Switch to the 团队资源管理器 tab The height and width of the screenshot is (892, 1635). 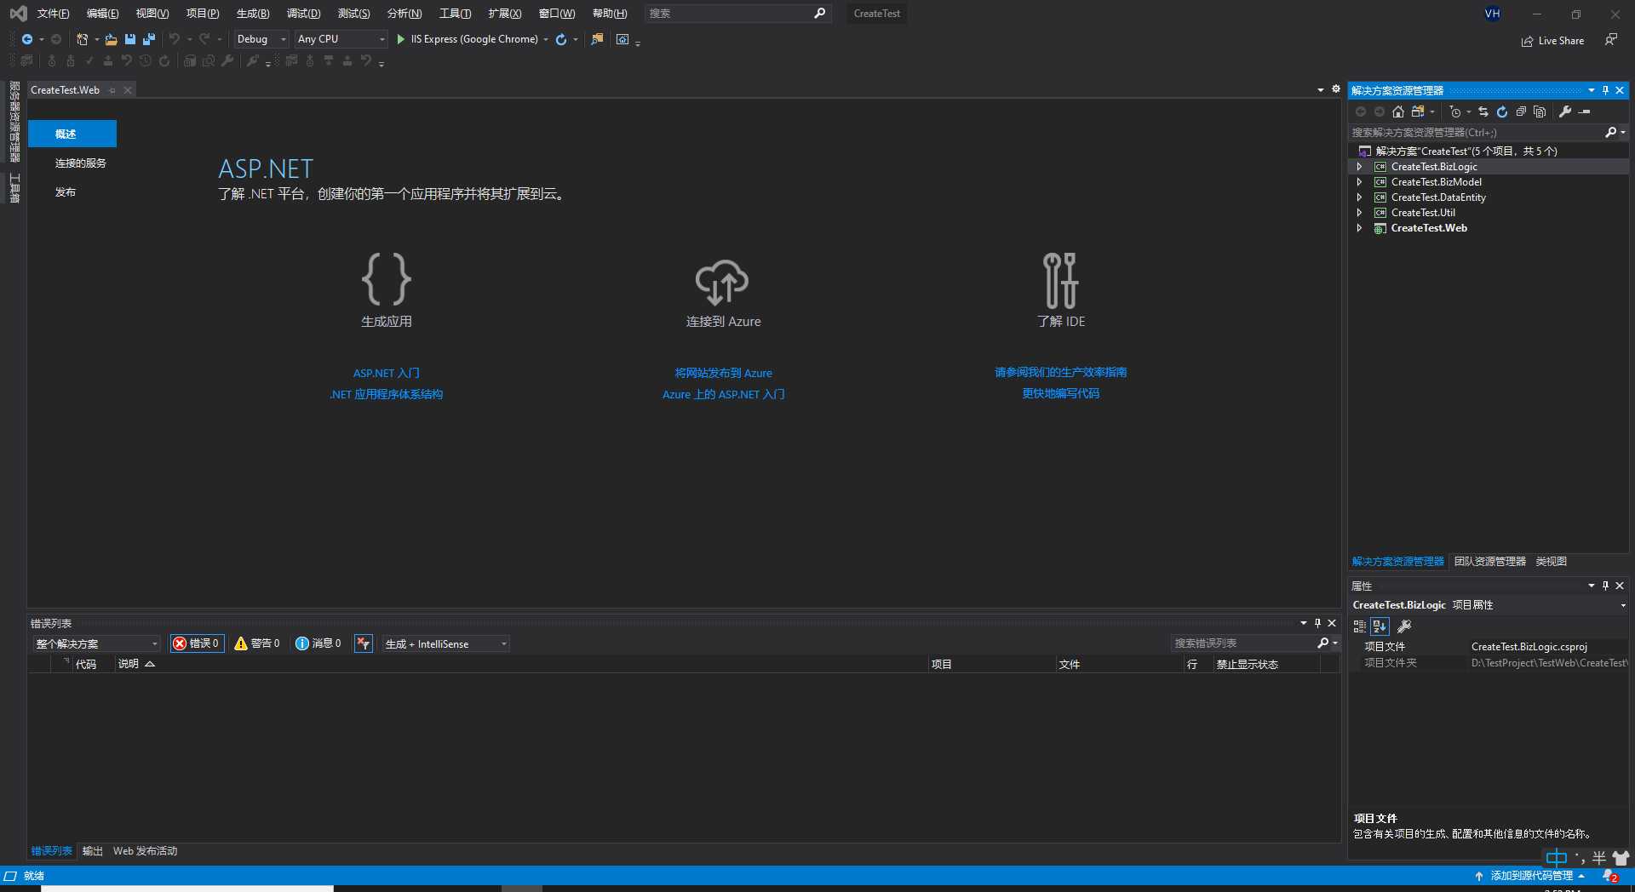tap(1489, 562)
